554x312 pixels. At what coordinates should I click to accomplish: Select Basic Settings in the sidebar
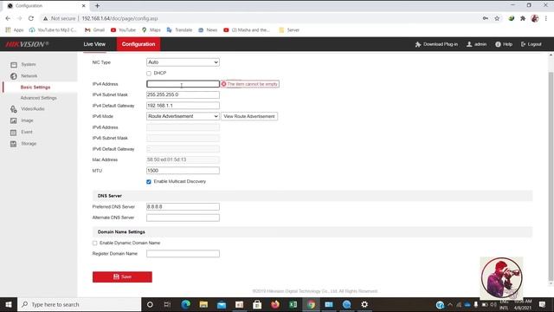pyautogui.click(x=35, y=87)
